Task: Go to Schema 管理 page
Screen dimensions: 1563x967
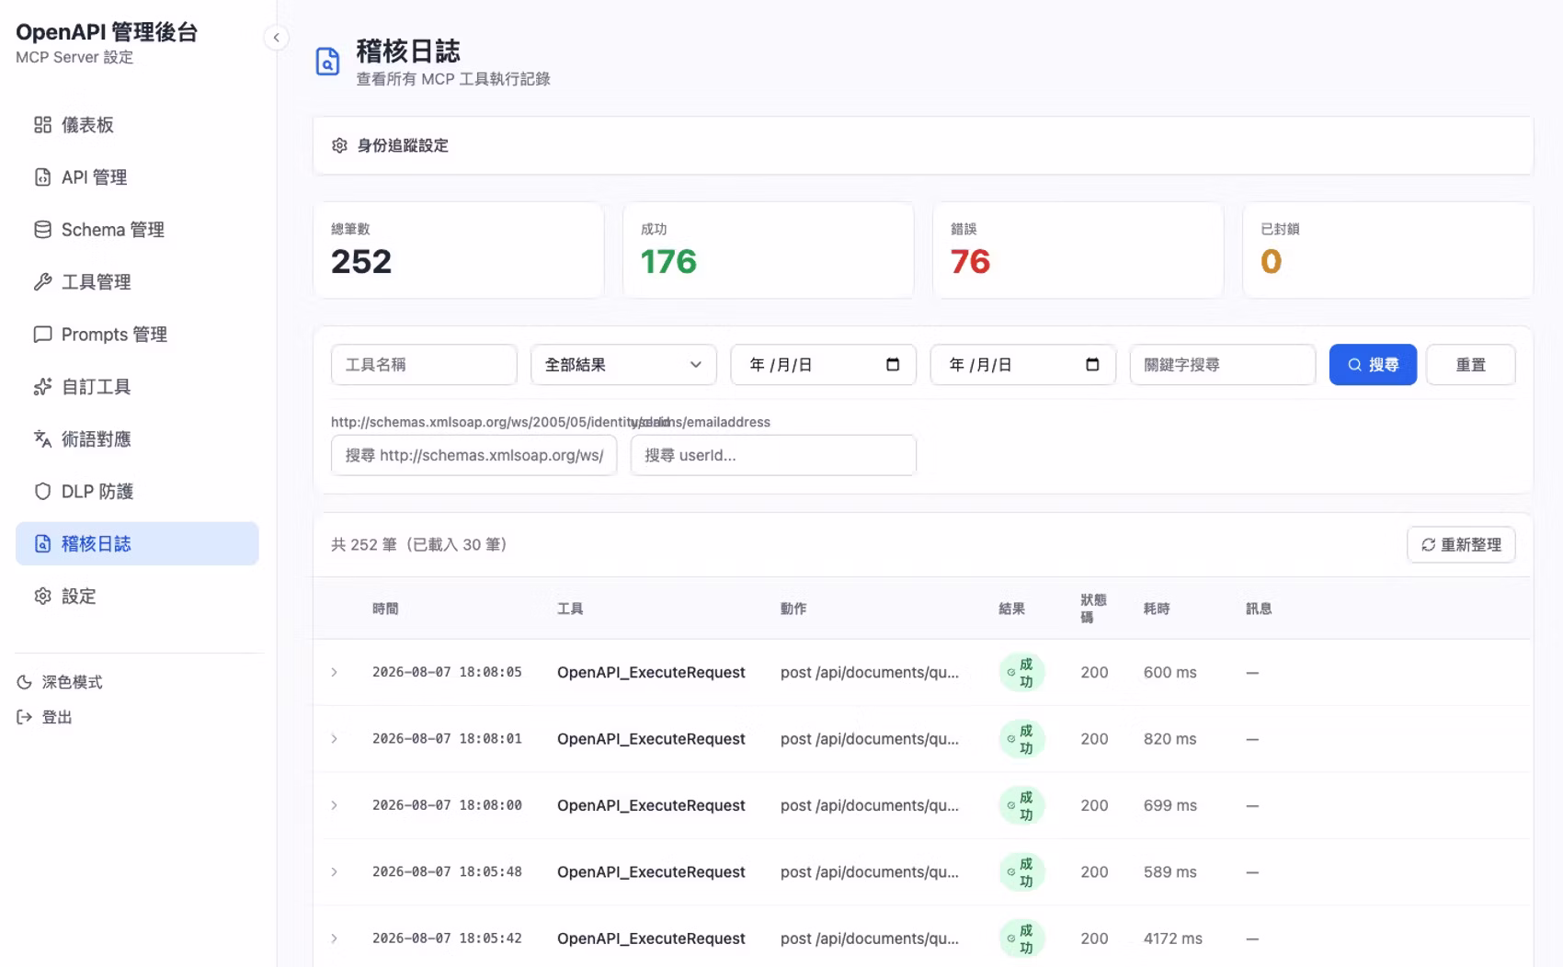Action: pos(137,230)
